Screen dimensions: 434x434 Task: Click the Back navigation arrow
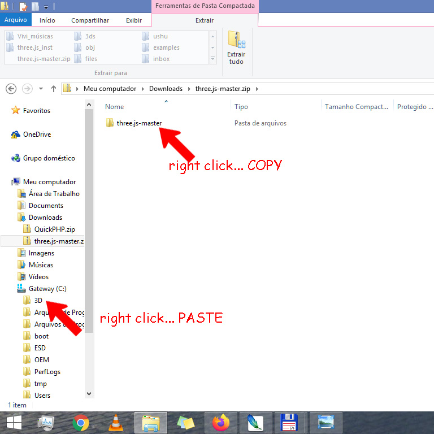11,89
